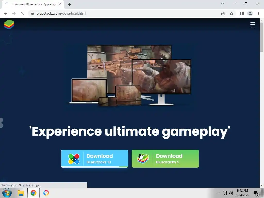Click the 'Experience ultimate gameplay' heading
The image size is (264, 198).
coord(130,132)
